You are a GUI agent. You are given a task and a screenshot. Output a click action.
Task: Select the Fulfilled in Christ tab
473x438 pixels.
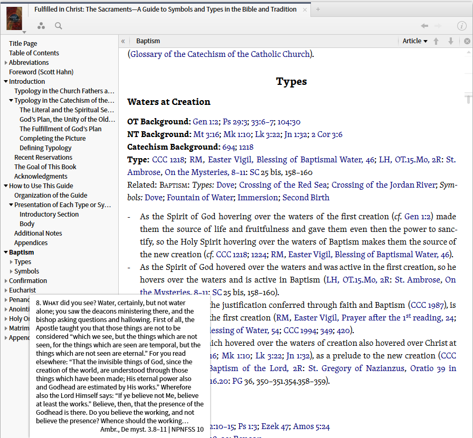(165, 9)
